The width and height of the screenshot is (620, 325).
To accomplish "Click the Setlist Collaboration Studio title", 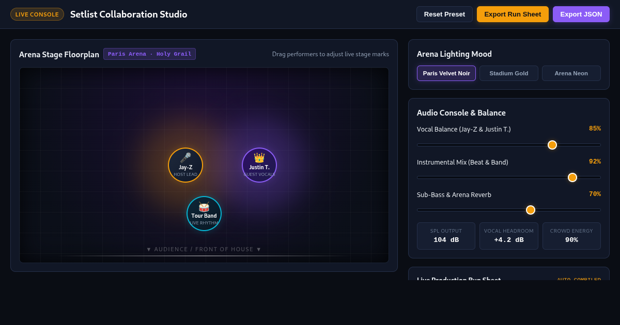I will (x=129, y=14).
